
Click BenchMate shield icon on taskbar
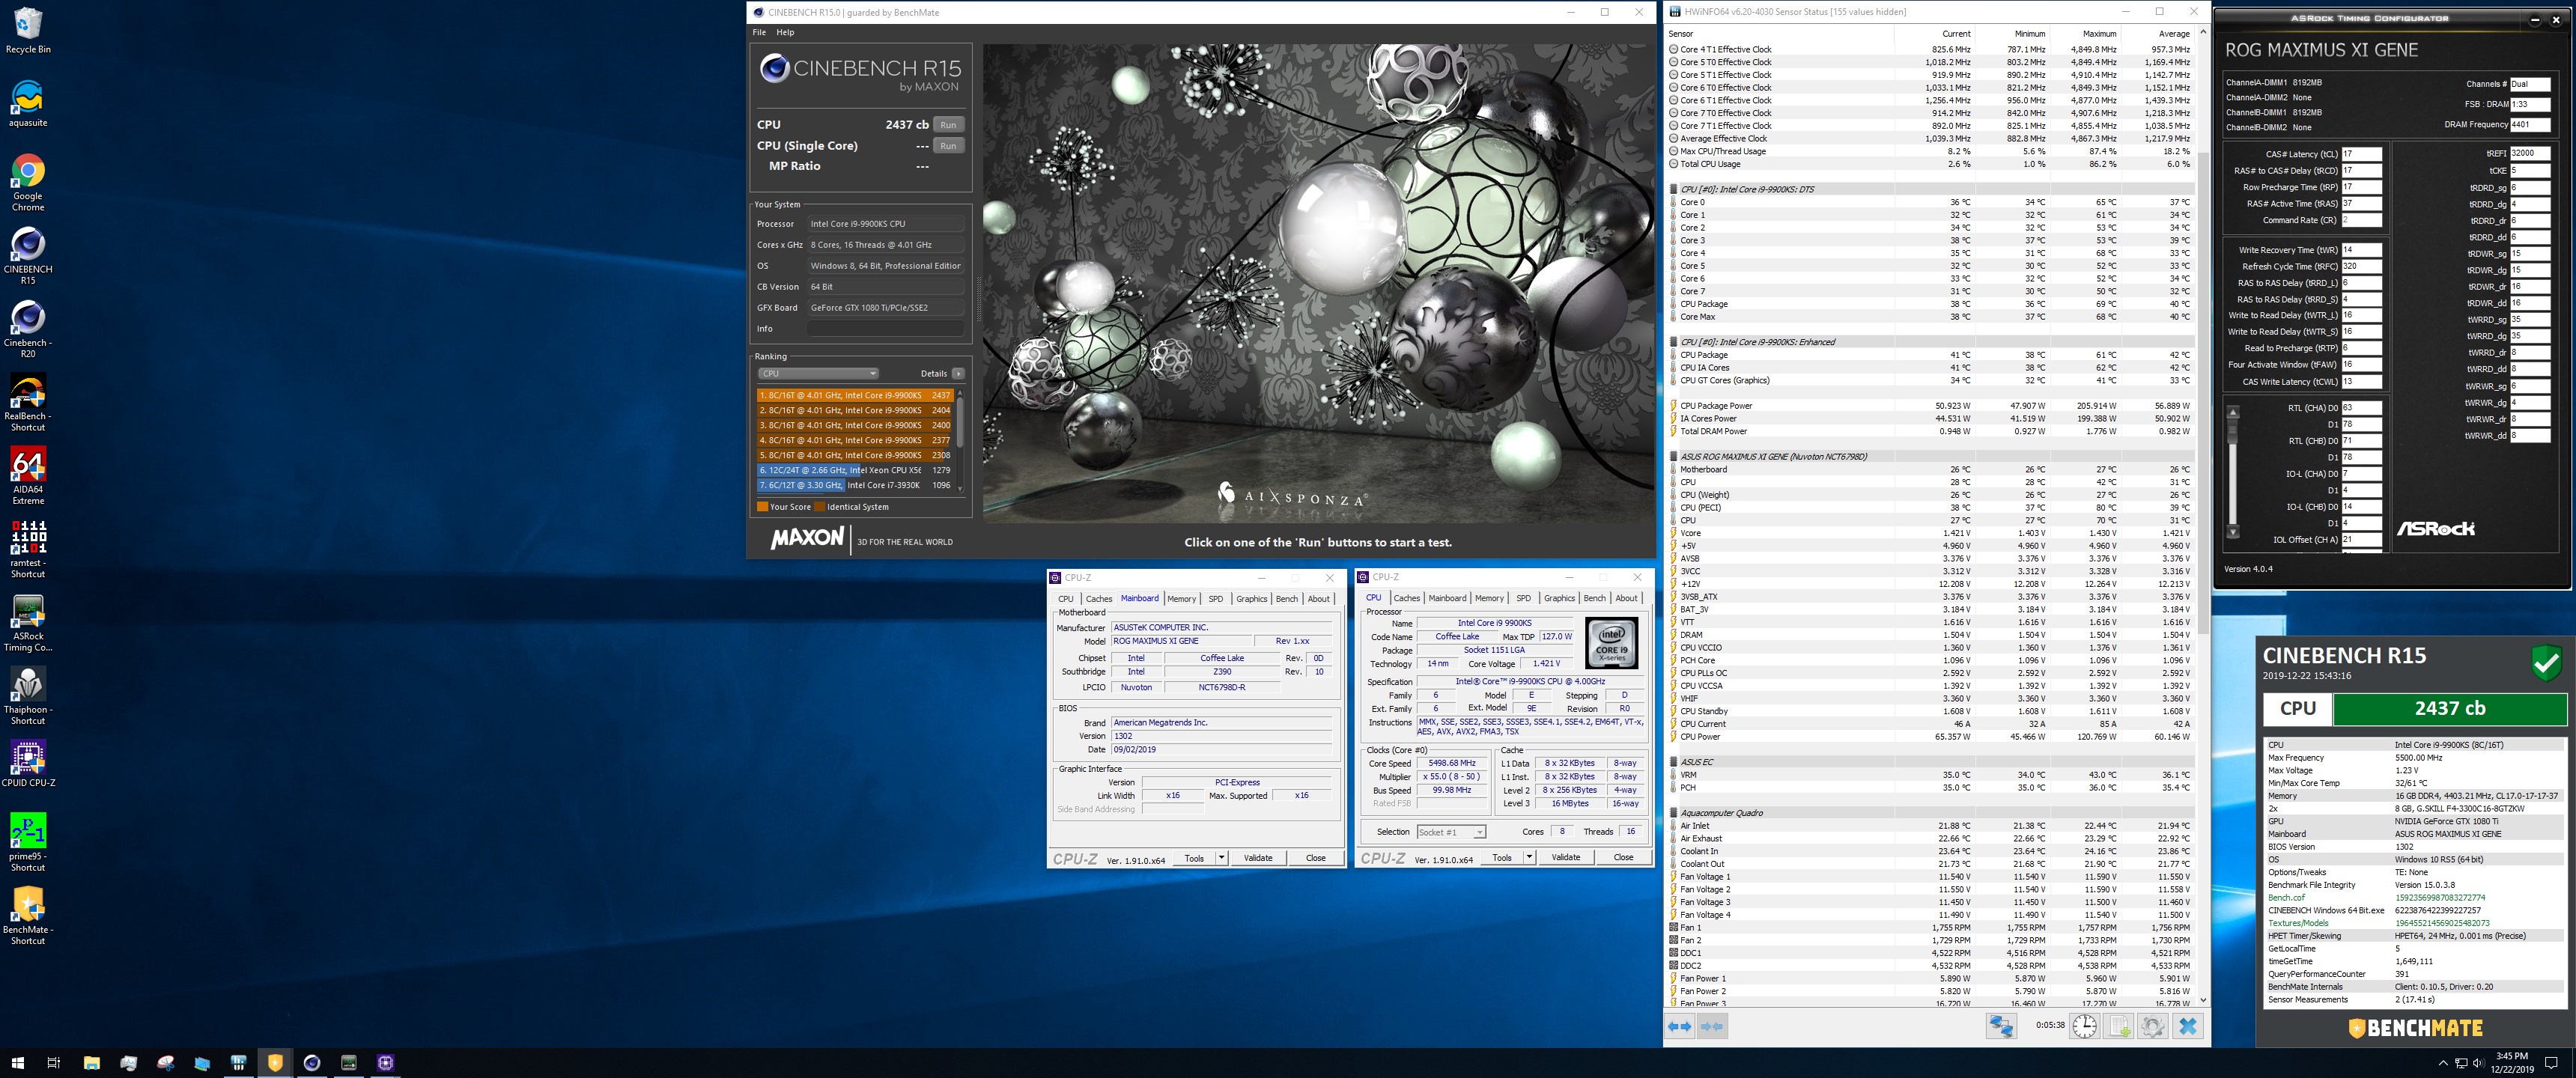tap(275, 1062)
